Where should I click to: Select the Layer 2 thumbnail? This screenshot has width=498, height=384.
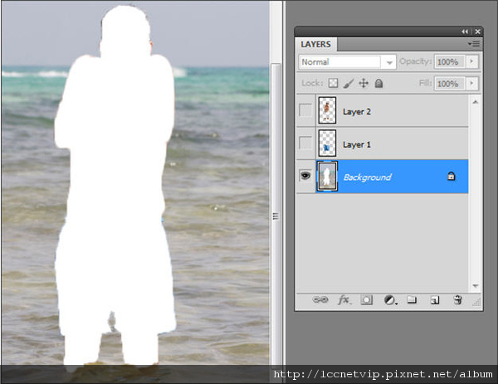click(327, 110)
